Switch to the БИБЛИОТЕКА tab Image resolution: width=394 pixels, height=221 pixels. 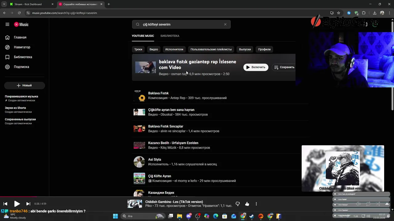click(170, 36)
